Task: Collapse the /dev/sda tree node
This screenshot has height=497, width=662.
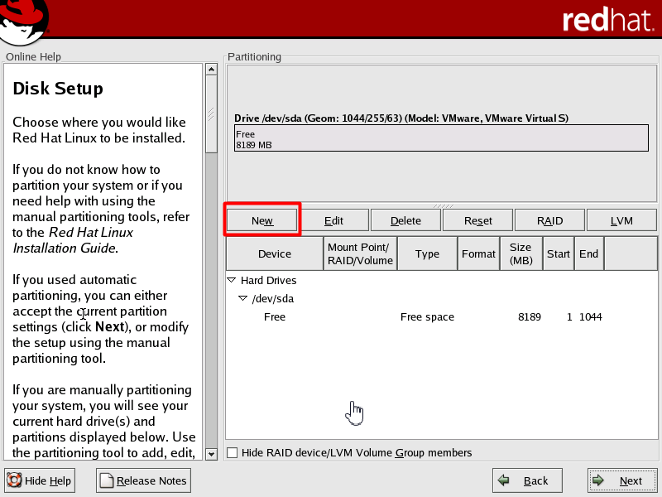Action: click(x=242, y=298)
